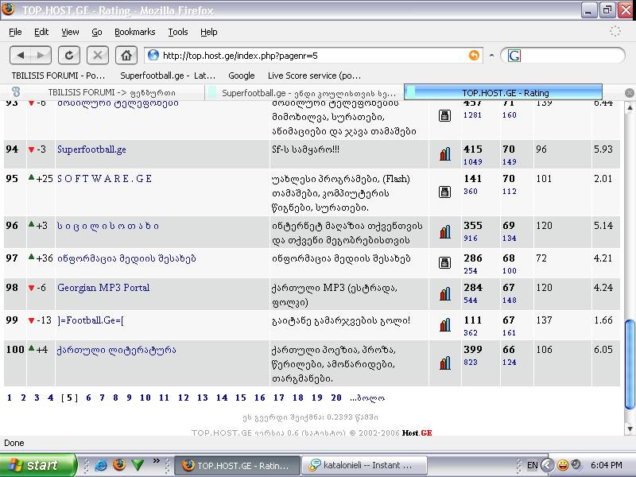636x477 pixels.
Task: Open statistics chart icon in row 96
Action: (x=445, y=231)
